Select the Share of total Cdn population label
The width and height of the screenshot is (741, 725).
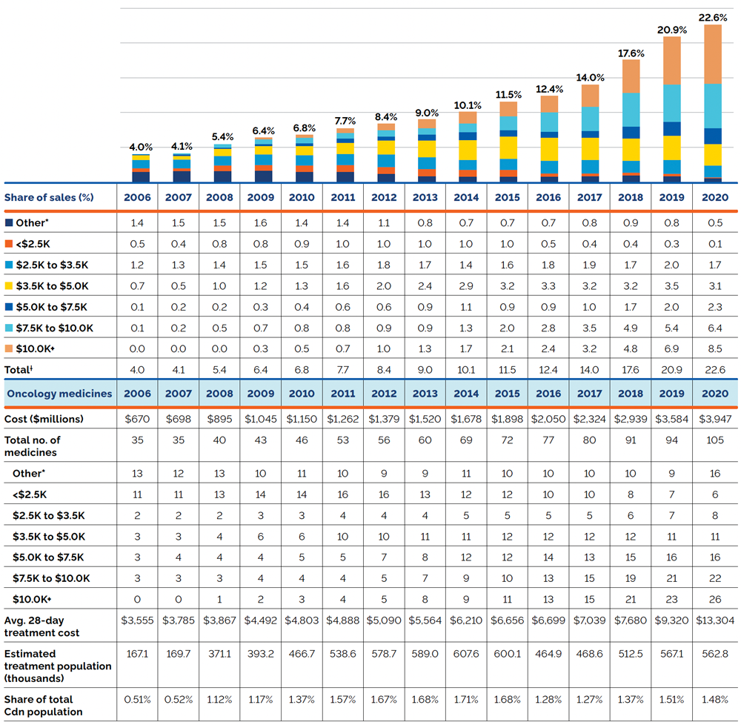point(43,706)
